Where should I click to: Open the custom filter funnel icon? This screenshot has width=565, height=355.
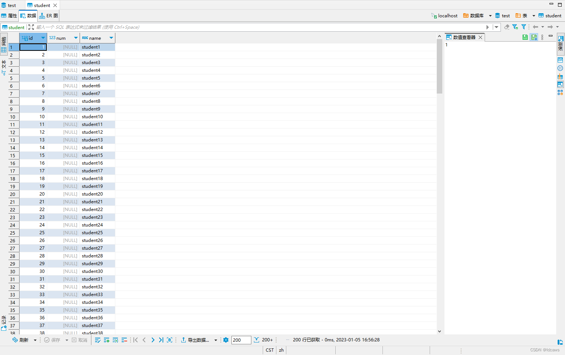click(x=524, y=27)
